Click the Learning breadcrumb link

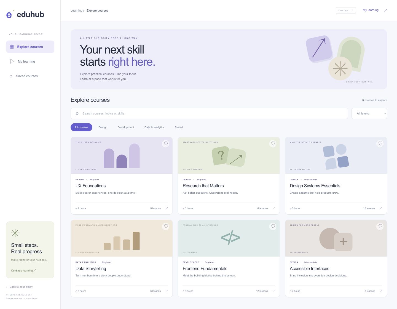coord(76,11)
